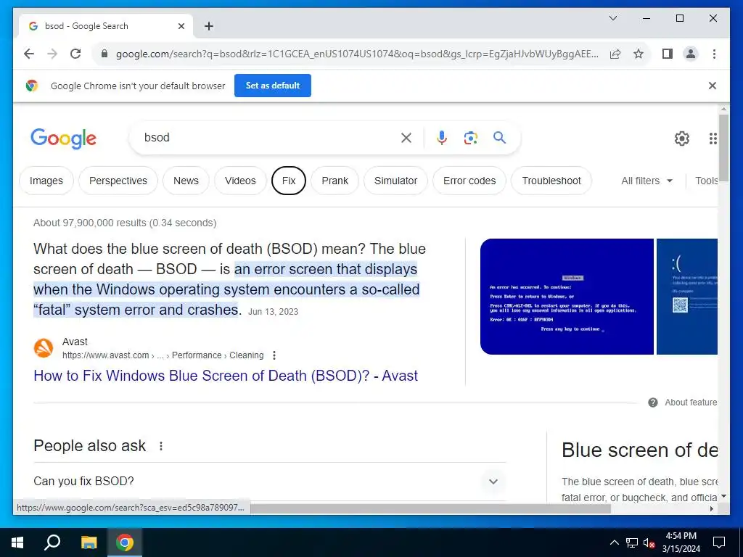
Task: Share this page using the share icon
Action: [615, 54]
